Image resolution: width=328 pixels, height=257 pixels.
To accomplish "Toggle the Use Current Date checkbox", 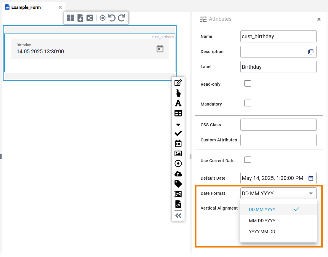I will coord(248,160).
